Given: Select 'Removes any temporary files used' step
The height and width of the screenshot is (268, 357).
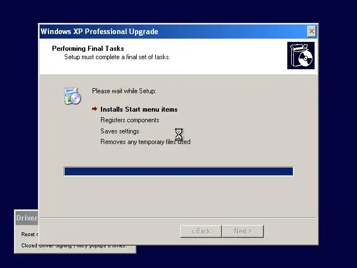Looking at the screenshot, I should pos(146,142).
